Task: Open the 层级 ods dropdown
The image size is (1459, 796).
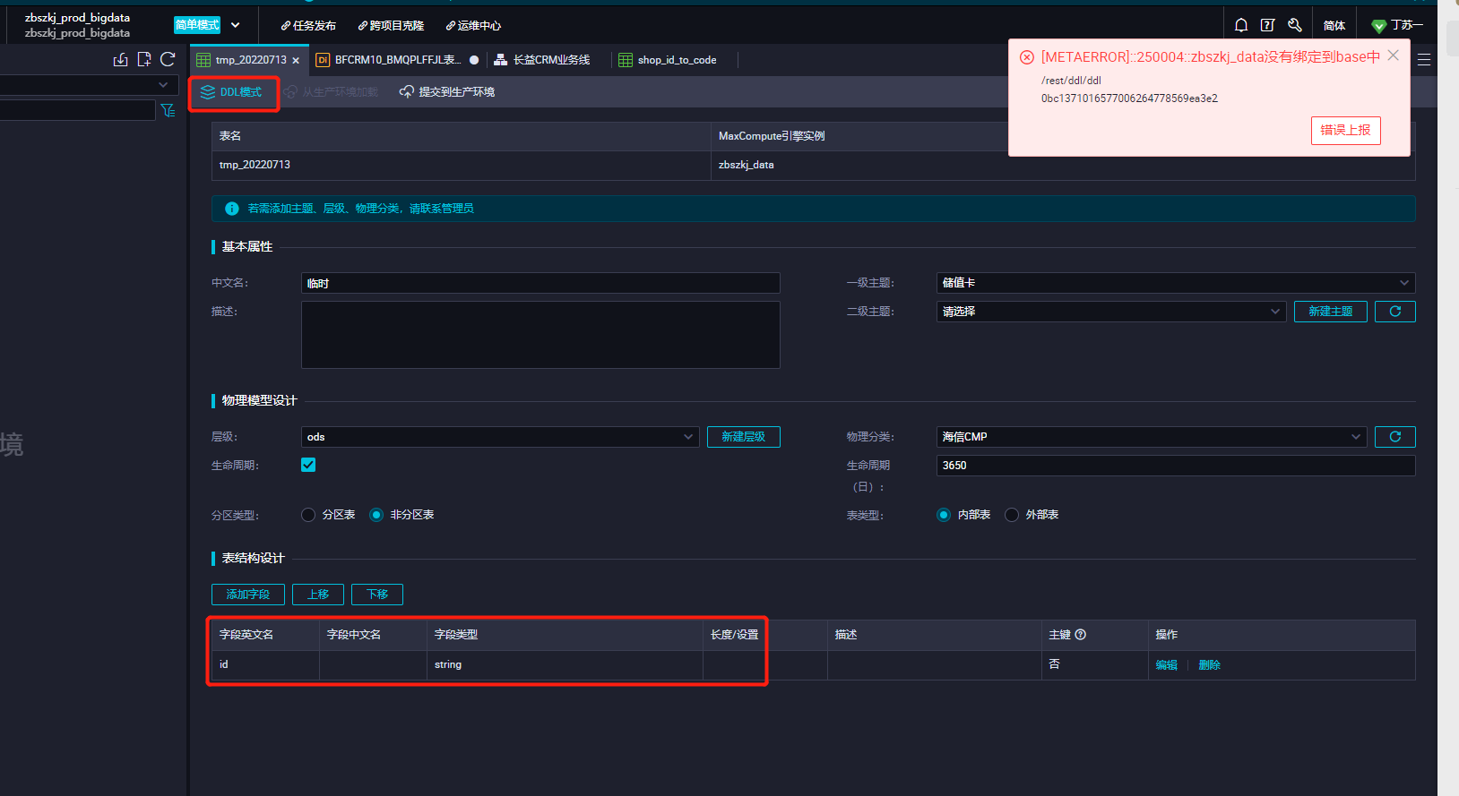Action: 500,437
